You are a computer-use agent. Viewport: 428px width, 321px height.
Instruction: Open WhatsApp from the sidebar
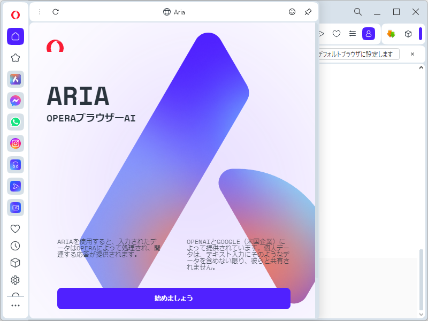(x=15, y=123)
